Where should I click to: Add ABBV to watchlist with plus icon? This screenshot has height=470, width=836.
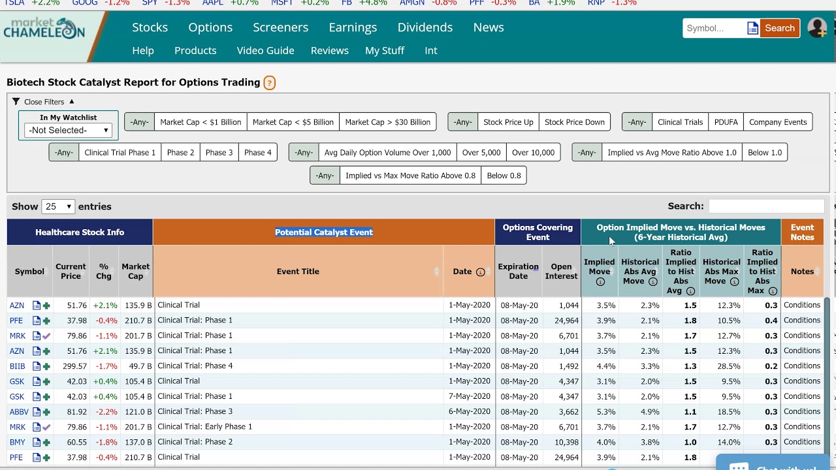(46, 412)
